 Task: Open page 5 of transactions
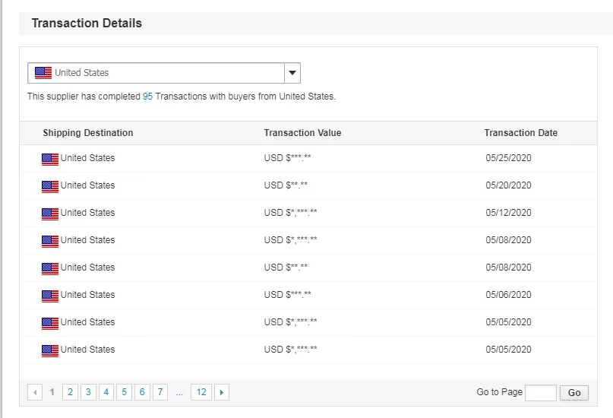click(124, 392)
